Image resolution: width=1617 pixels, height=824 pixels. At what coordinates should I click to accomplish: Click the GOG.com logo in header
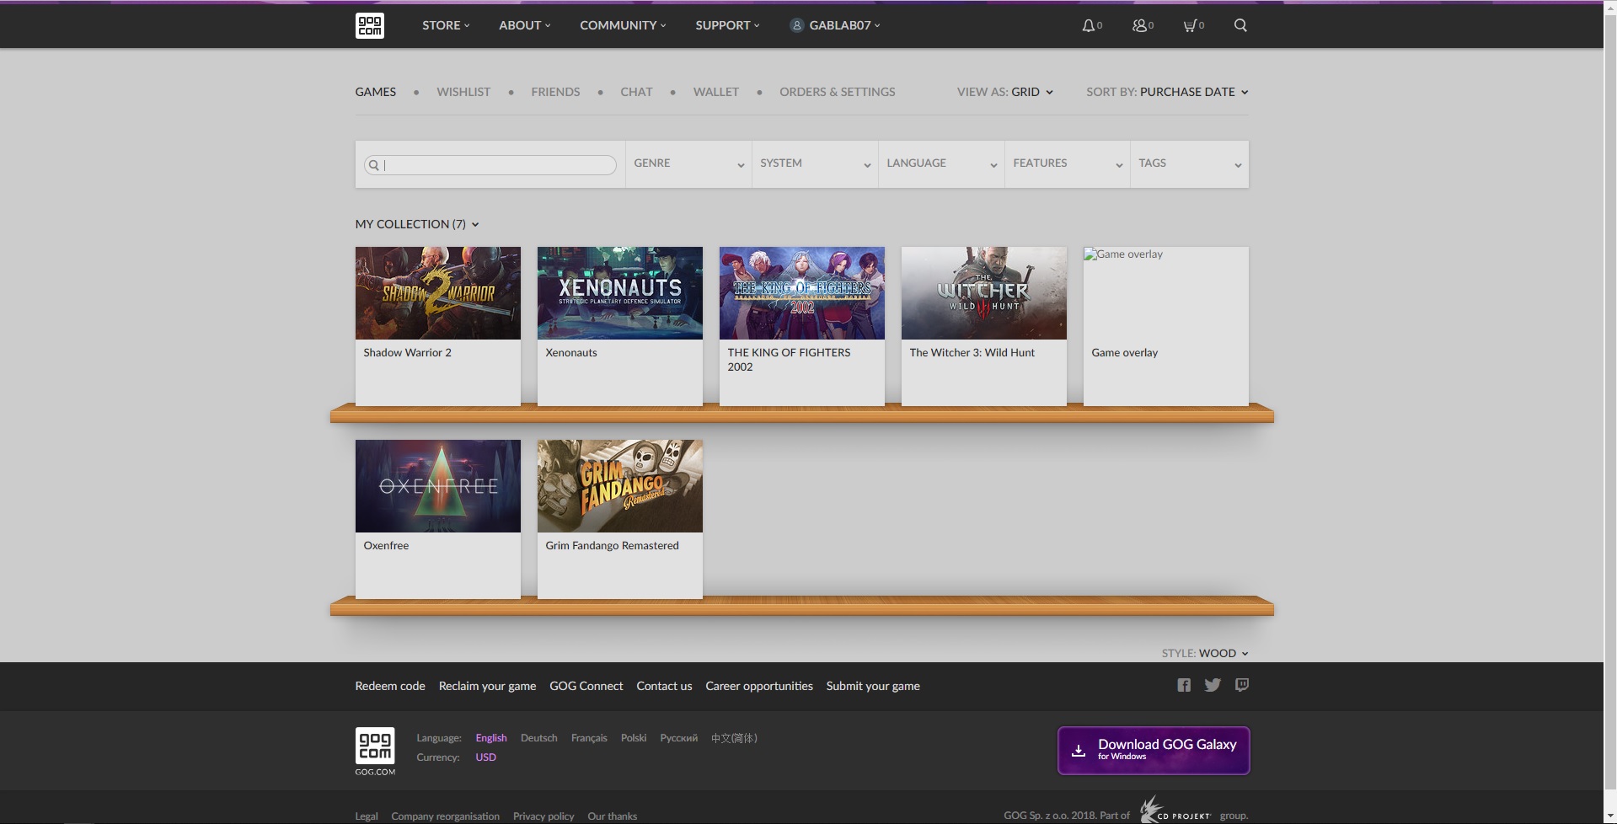point(370,25)
